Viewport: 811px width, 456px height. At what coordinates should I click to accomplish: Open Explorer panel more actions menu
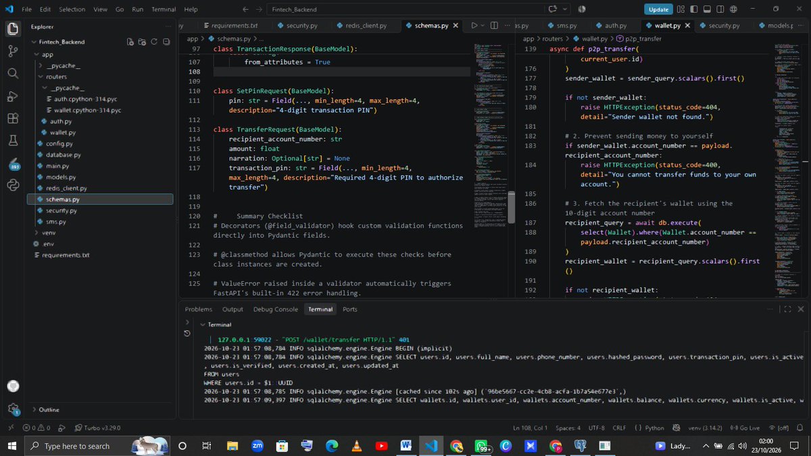coord(168,26)
